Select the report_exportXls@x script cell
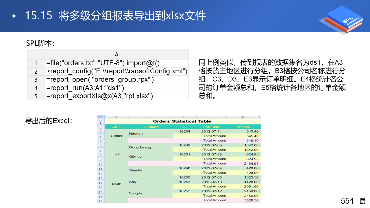Screen dimensions: 370x208 pos(116,96)
